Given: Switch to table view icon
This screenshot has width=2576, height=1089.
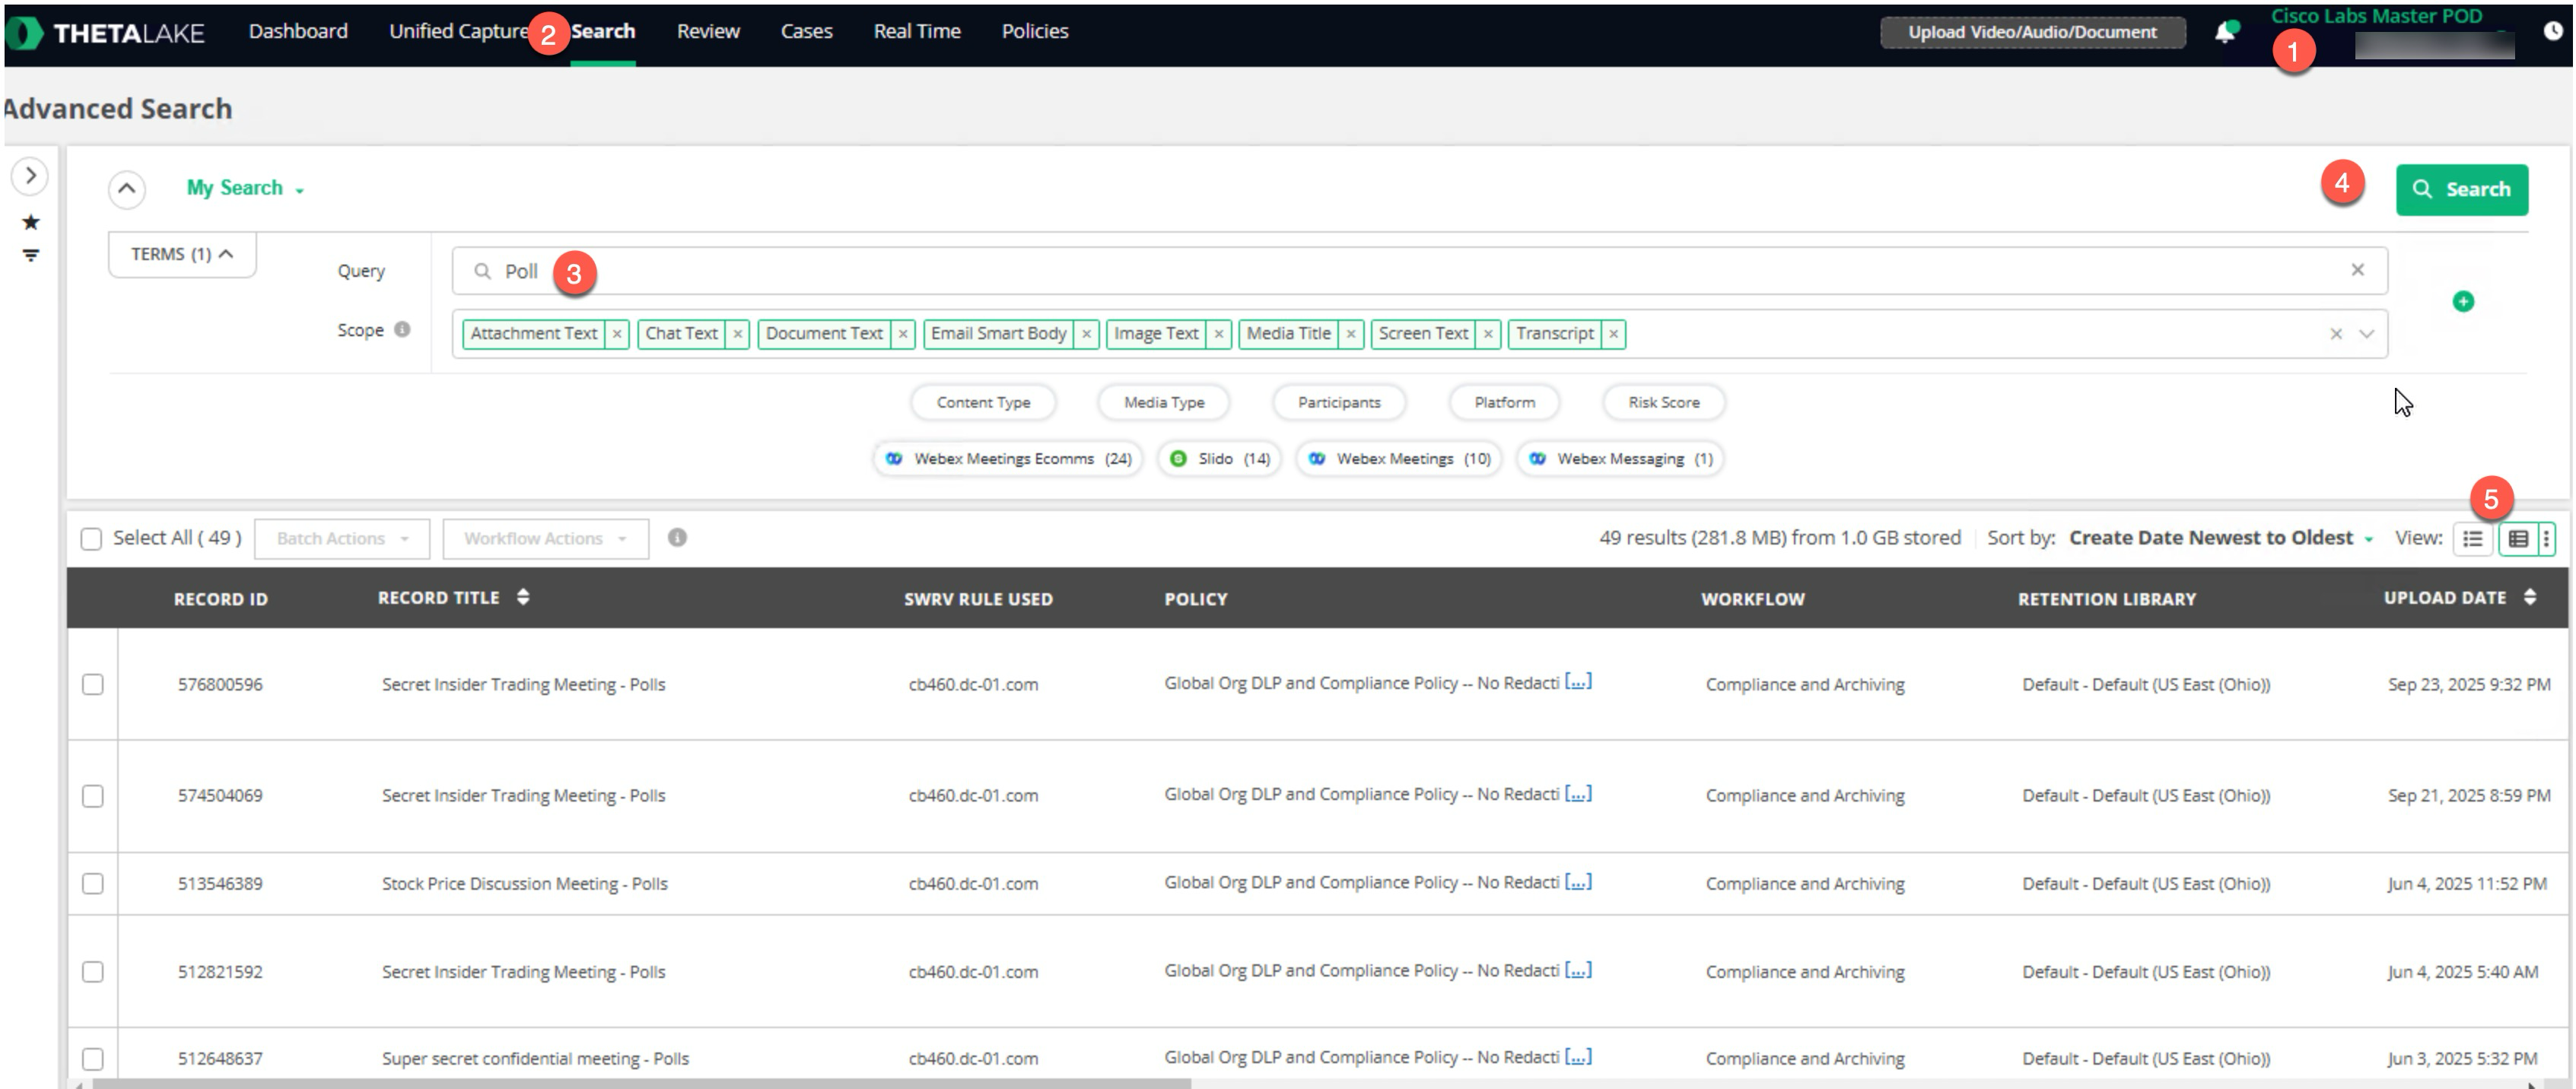Looking at the screenshot, I should 2518,539.
